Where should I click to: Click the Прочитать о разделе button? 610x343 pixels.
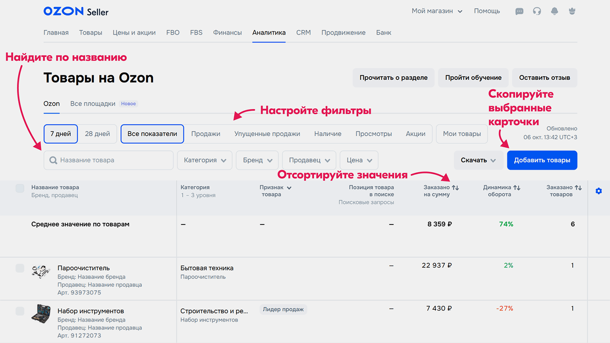pos(393,78)
